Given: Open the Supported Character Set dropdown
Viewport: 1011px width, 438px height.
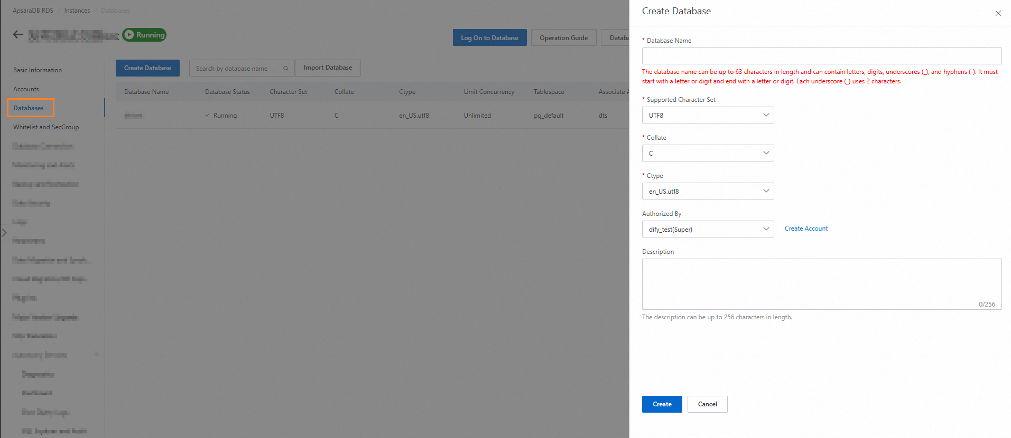Looking at the screenshot, I should [708, 115].
